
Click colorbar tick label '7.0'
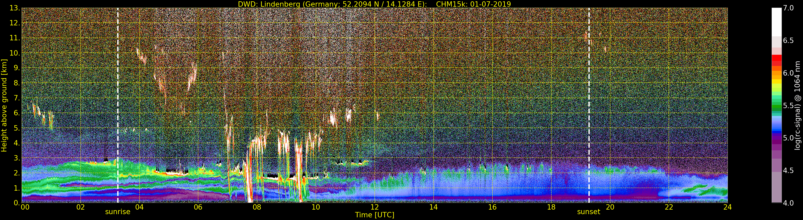[788, 8]
